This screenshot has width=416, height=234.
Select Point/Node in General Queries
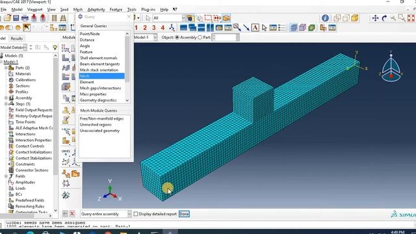90,34
